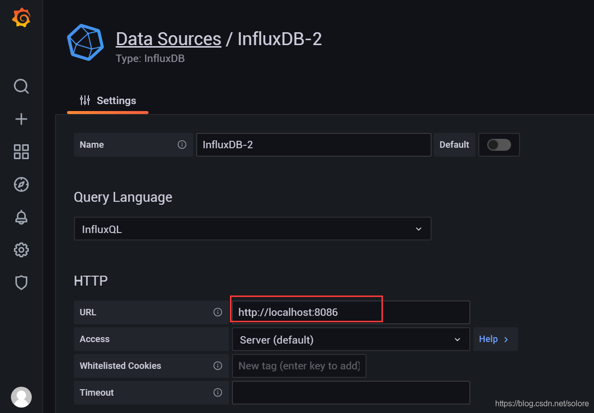Click the 'Type: InfluxDB' subtitle text
The image size is (594, 413).
[x=150, y=59]
